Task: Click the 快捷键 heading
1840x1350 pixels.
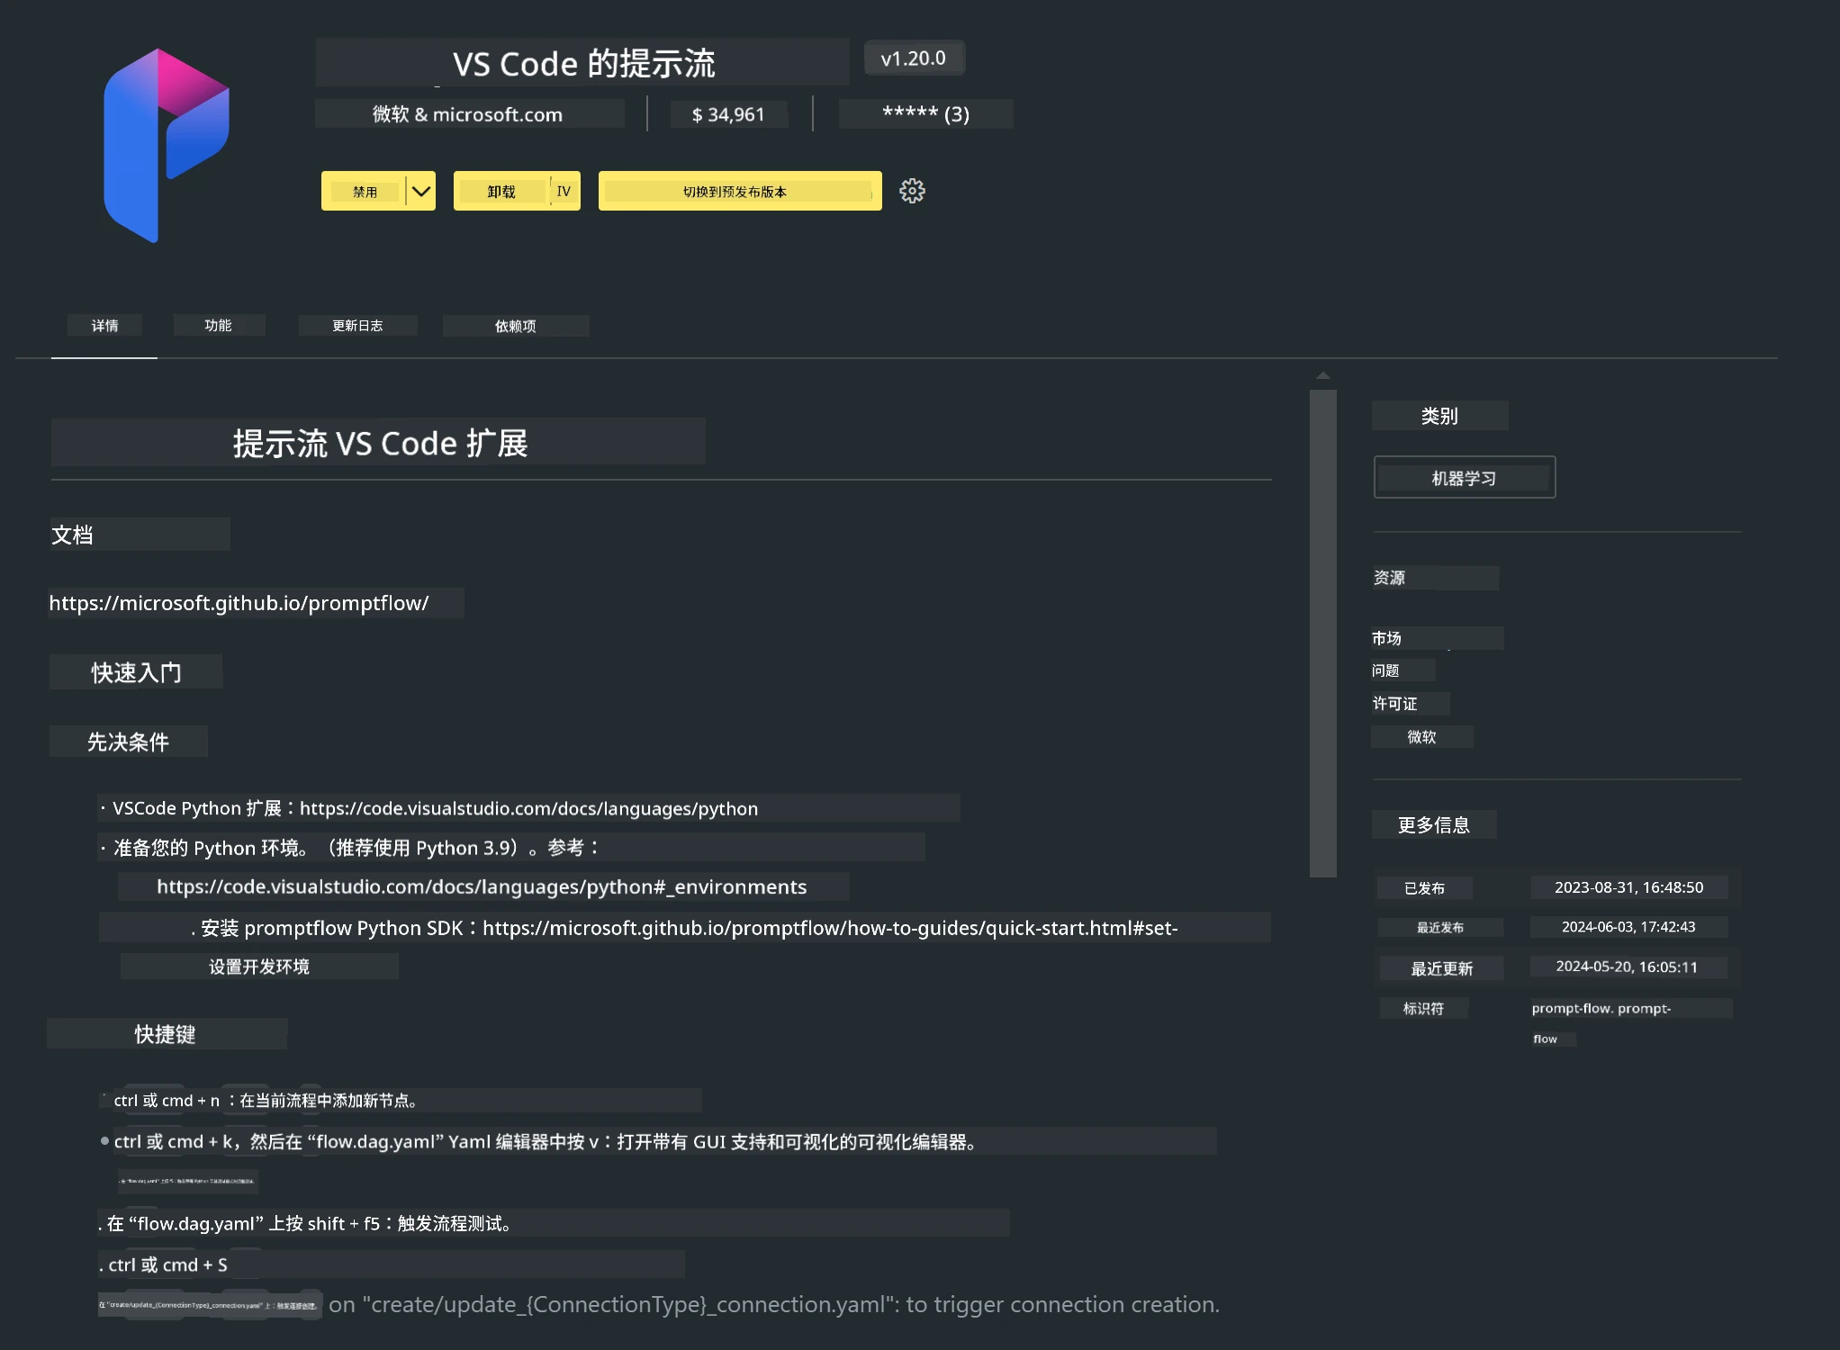Action: 166,1034
